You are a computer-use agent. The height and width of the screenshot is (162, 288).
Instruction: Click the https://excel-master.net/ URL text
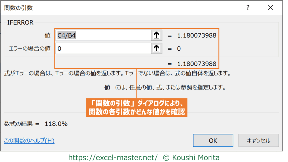(113, 157)
